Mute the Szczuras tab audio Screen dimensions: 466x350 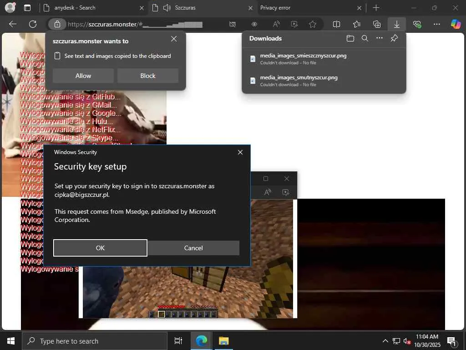pyautogui.click(x=167, y=8)
